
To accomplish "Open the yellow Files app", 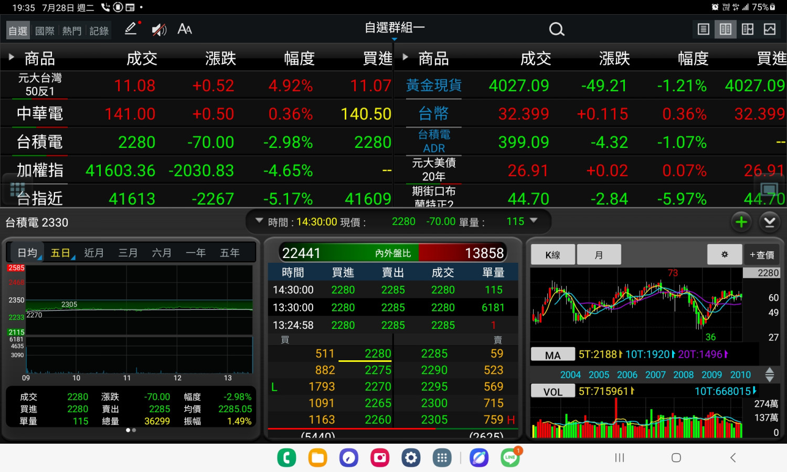I will tap(317, 458).
